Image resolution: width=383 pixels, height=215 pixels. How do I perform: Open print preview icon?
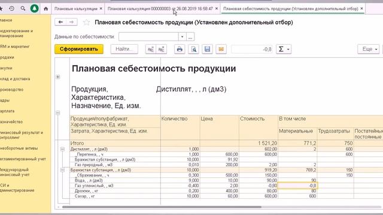(193, 49)
